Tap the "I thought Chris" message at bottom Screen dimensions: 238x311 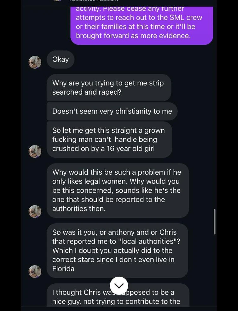tap(118, 296)
